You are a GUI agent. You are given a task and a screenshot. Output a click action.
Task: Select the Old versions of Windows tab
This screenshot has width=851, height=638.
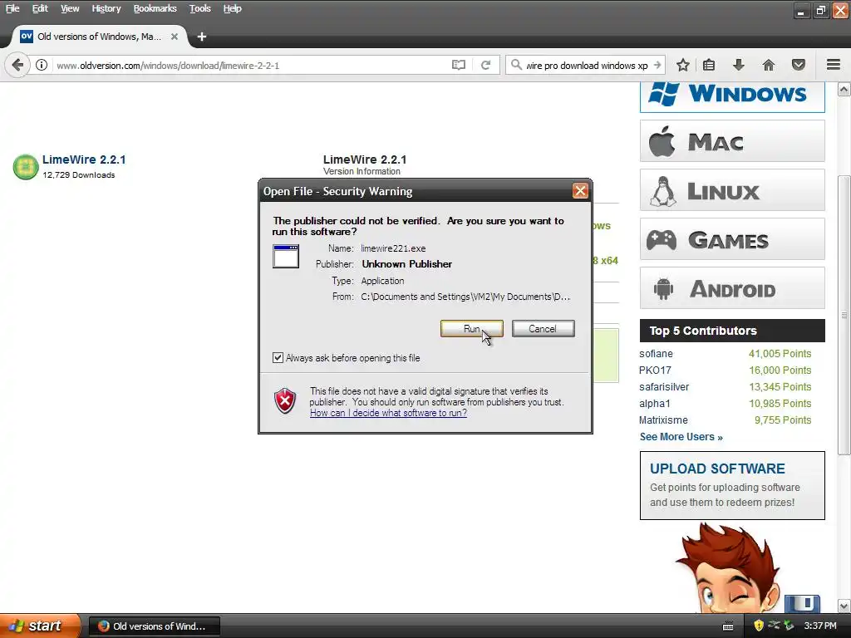(100, 37)
